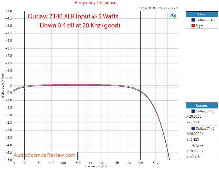Click the -5.0 tick label on the level axis
219x169 pixels.
[x=9, y=160]
